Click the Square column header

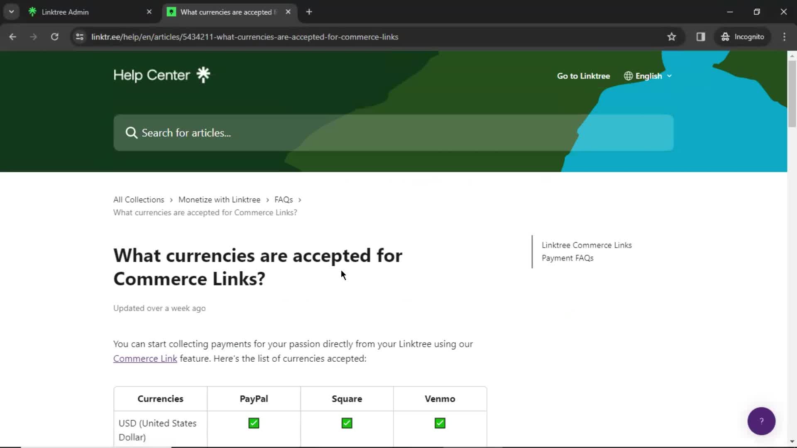pos(347,399)
